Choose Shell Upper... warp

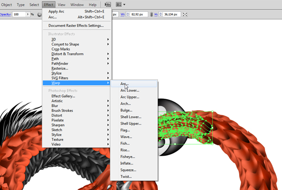134,124
